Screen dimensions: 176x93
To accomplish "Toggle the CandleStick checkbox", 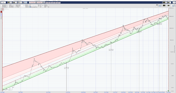I will pyautogui.click(x=1, y=7).
